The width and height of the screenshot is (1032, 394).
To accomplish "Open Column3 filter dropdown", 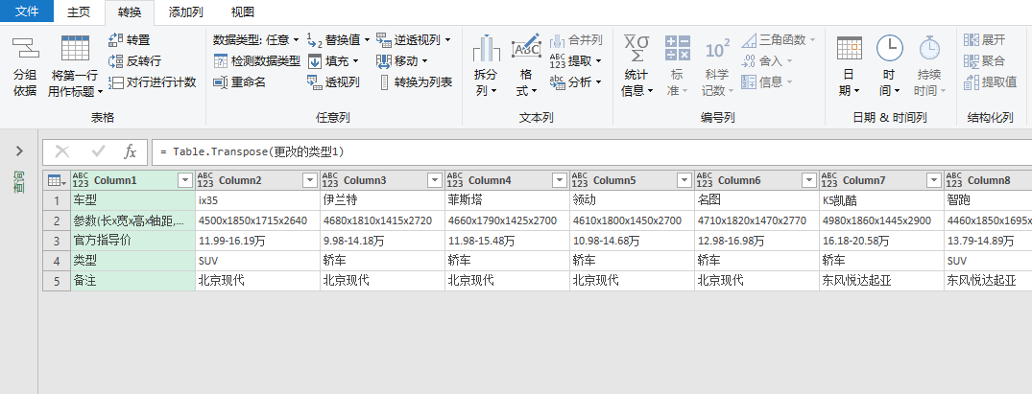I will (x=434, y=181).
